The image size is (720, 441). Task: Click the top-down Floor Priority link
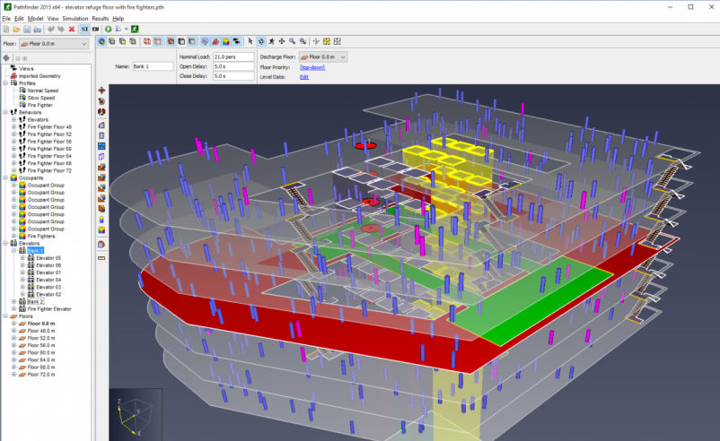click(312, 67)
